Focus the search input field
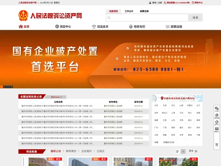This screenshot has width=221, height=166. click(x=147, y=18)
